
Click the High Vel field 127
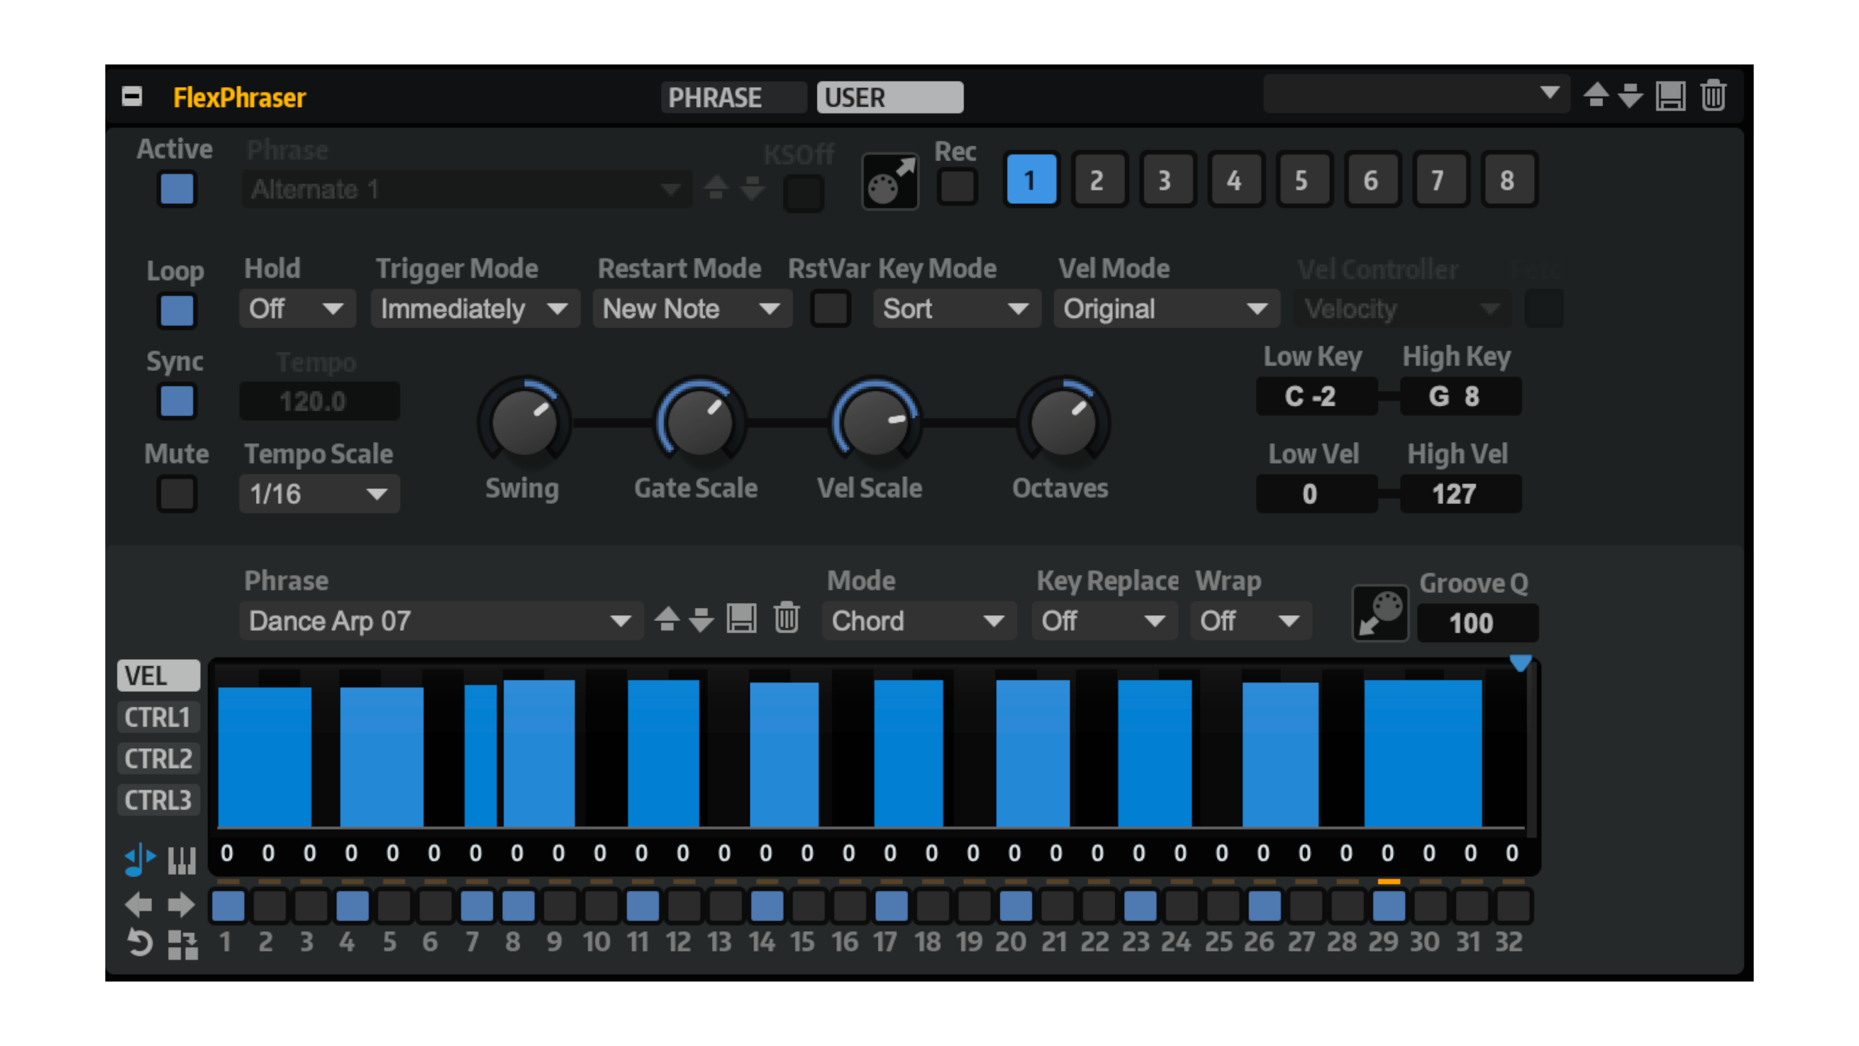[x=1460, y=494]
